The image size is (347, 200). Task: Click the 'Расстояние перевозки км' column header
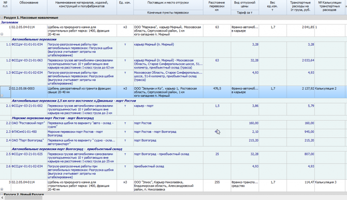pyautogui.click(x=217, y=7)
